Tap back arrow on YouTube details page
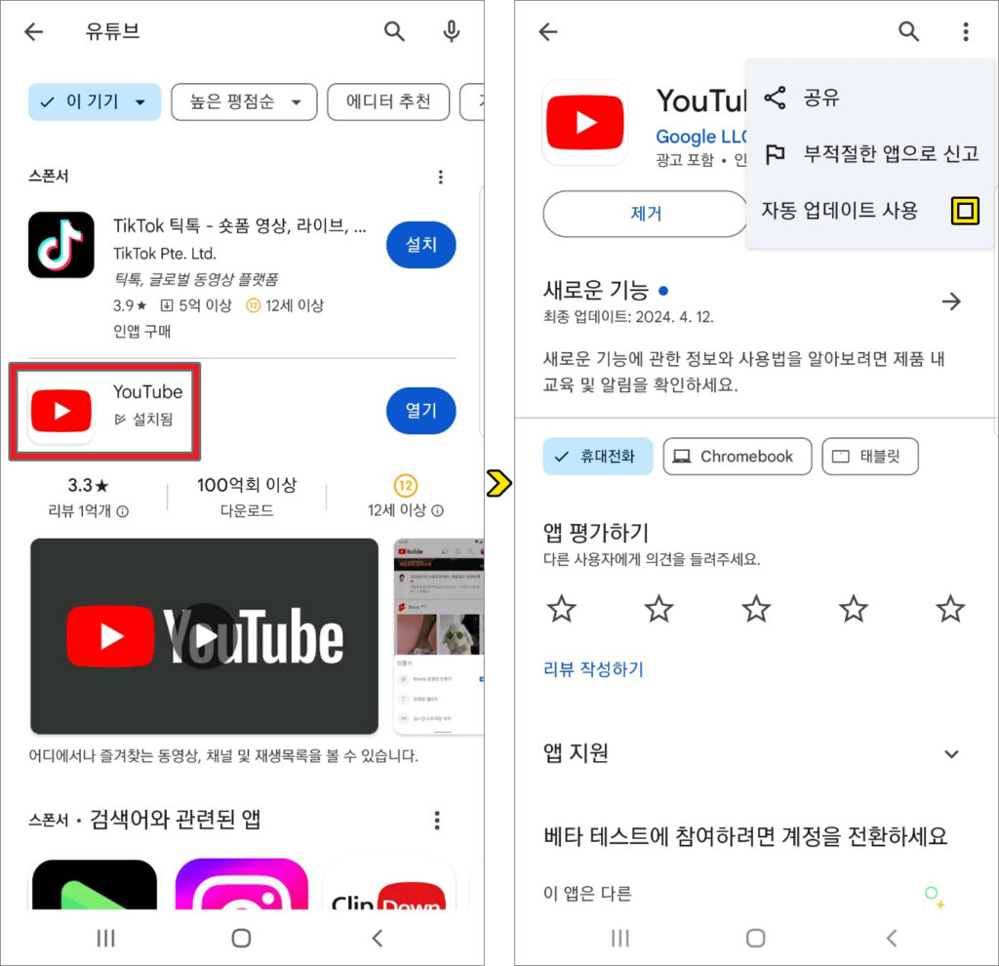This screenshot has height=966, width=999. tap(548, 31)
